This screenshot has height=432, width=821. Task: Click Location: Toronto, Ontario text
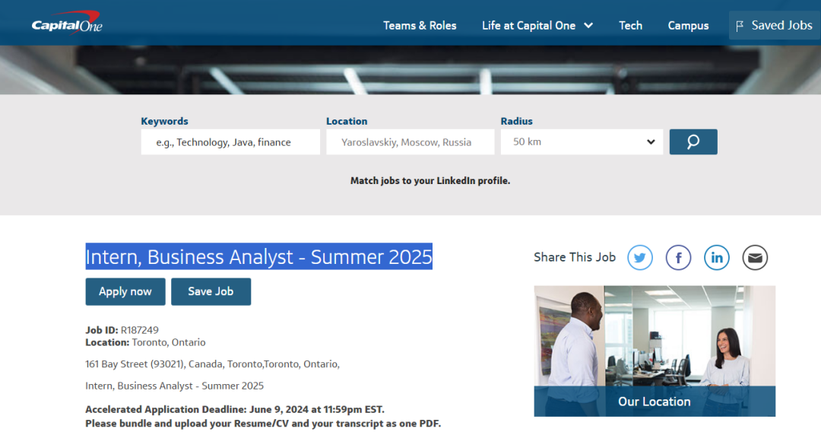[x=145, y=342]
